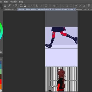This screenshot has width=92, height=92.
Task: Open the hamburger menu in the command bar
Action: (x=5, y=6)
